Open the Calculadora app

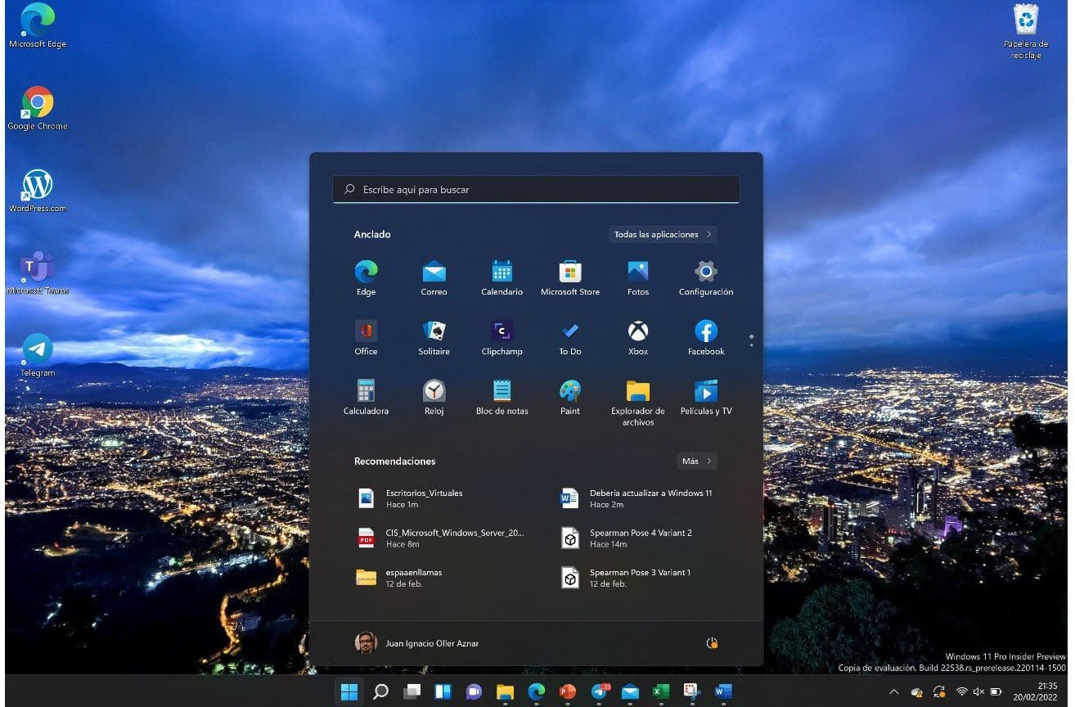pos(366,397)
